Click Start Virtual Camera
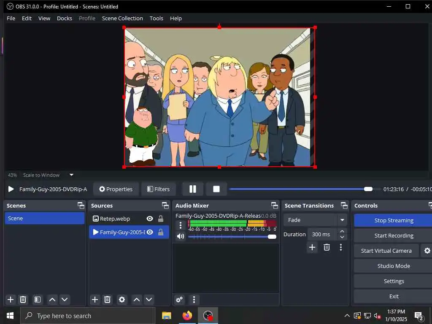The image size is (432, 324). click(386, 251)
